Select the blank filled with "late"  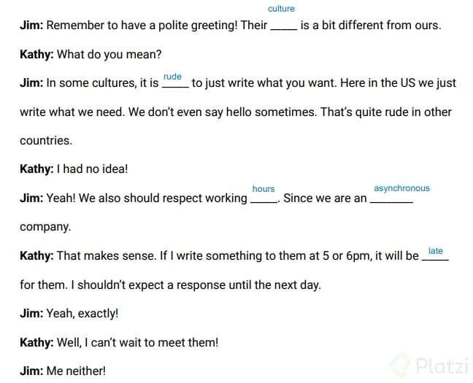coord(435,257)
